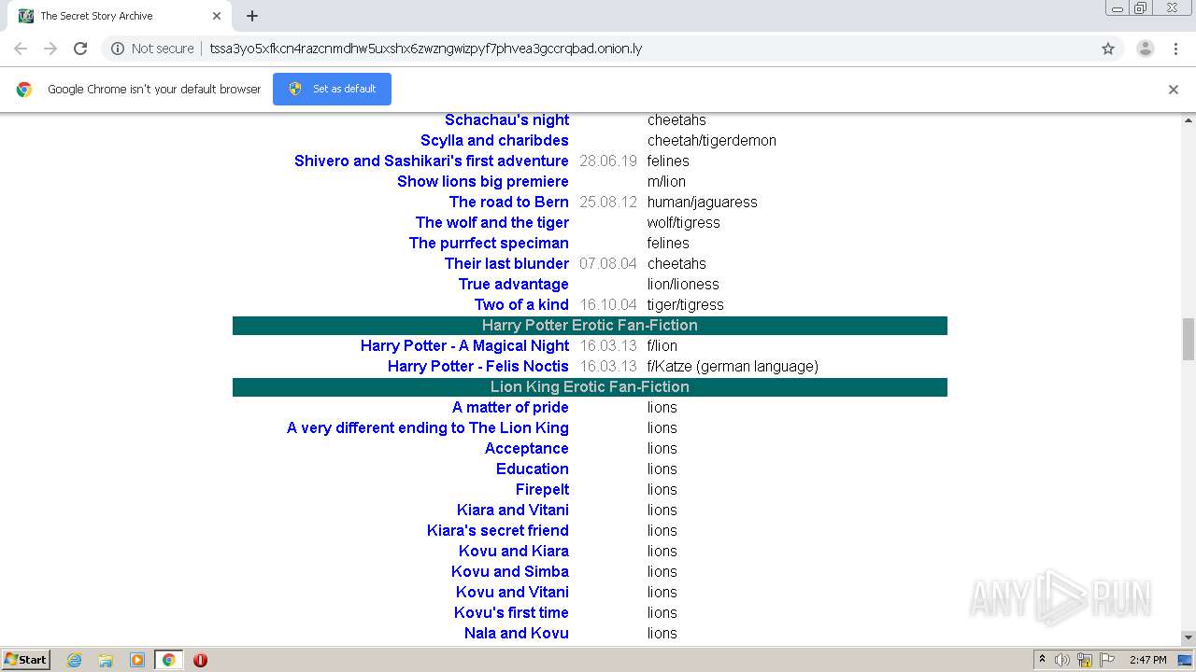Open the A matter of pride link
The height and width of the screenshot is (672, 1196).
click(510, 407)
